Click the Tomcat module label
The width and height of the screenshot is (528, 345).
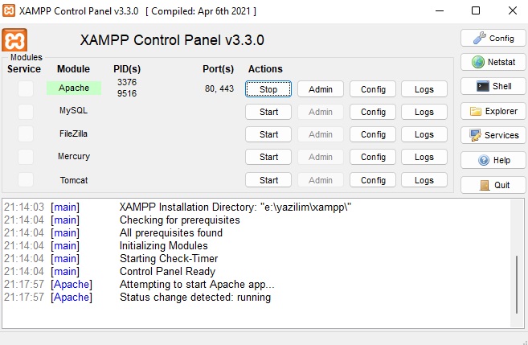74,180
